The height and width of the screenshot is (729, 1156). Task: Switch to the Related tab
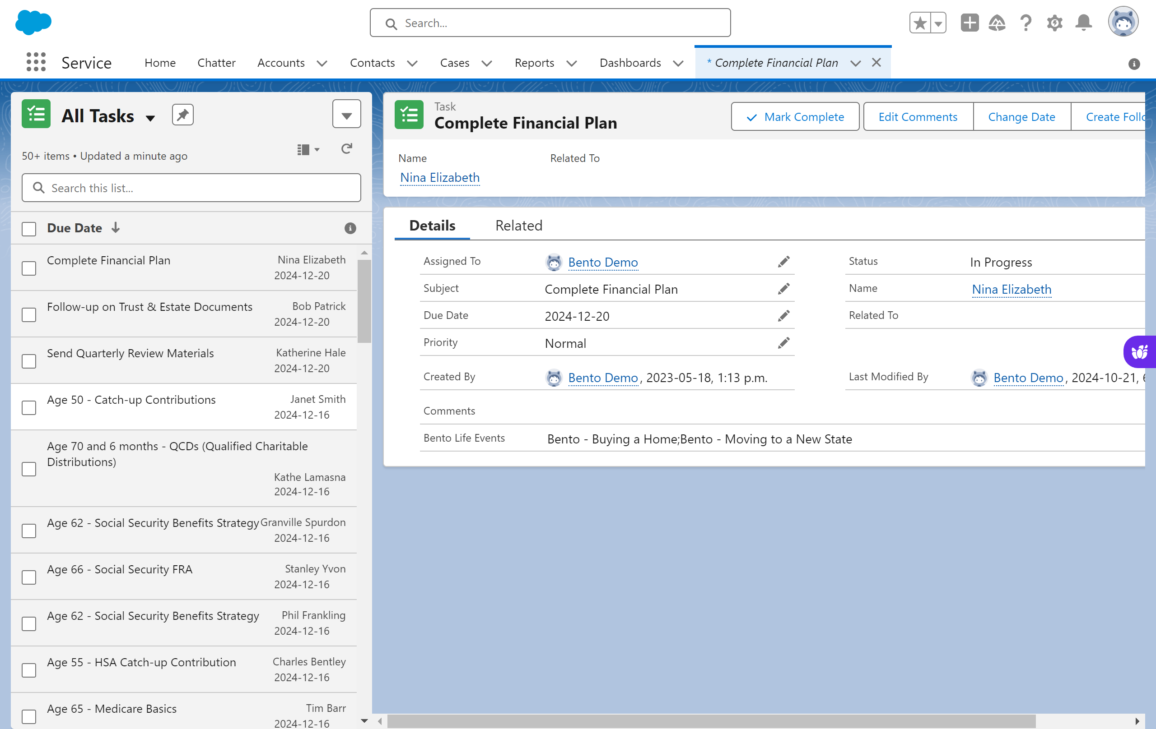[x=518, y=226]
